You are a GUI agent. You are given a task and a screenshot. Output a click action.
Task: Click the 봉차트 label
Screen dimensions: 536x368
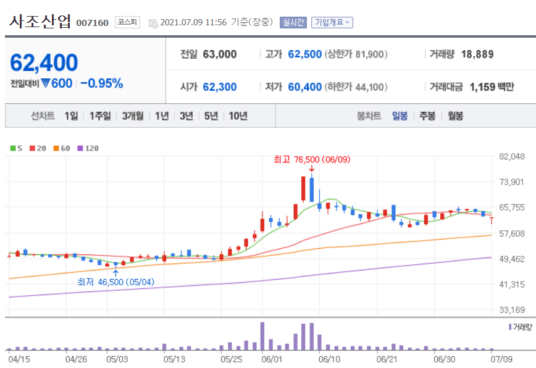(369, 116)
